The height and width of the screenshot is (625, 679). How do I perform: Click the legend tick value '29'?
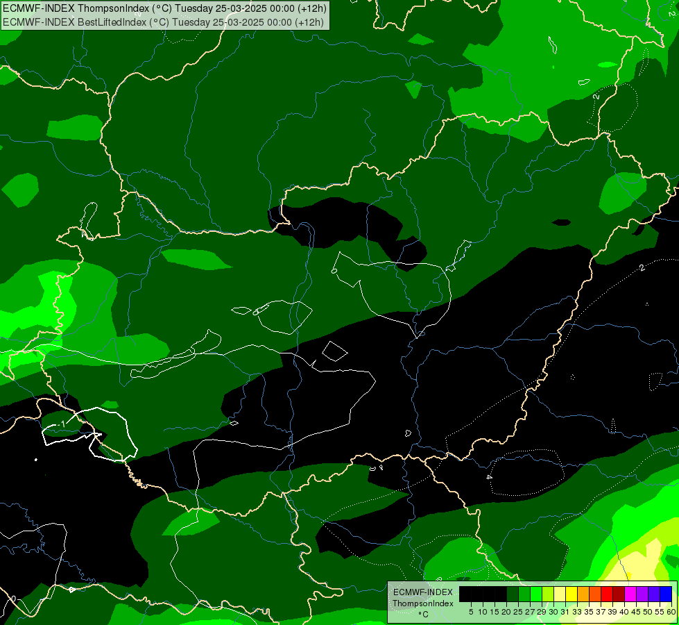coord(542,612)
